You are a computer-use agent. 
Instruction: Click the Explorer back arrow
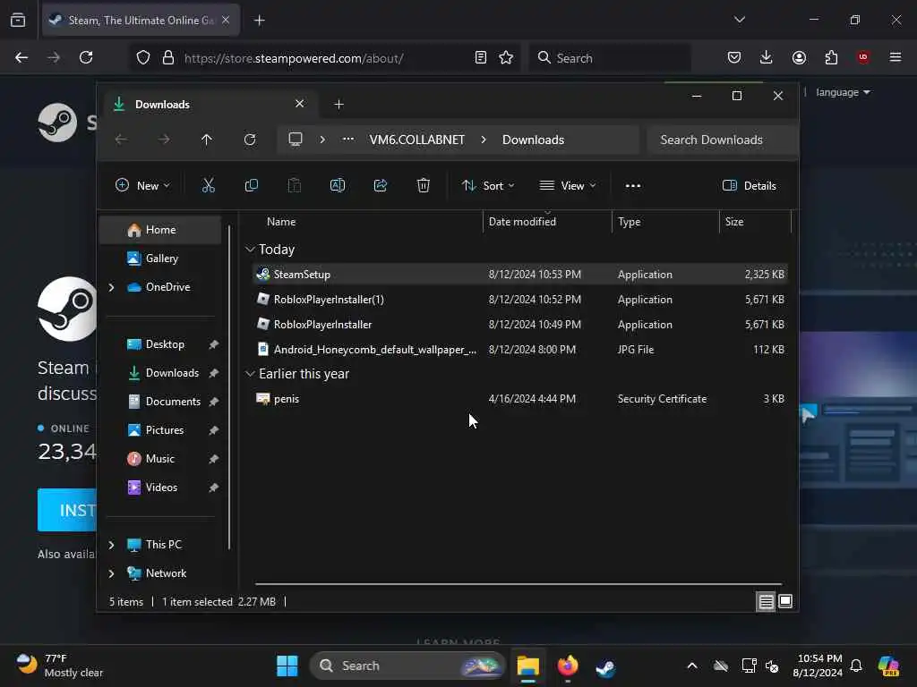[x=122, y=140]
